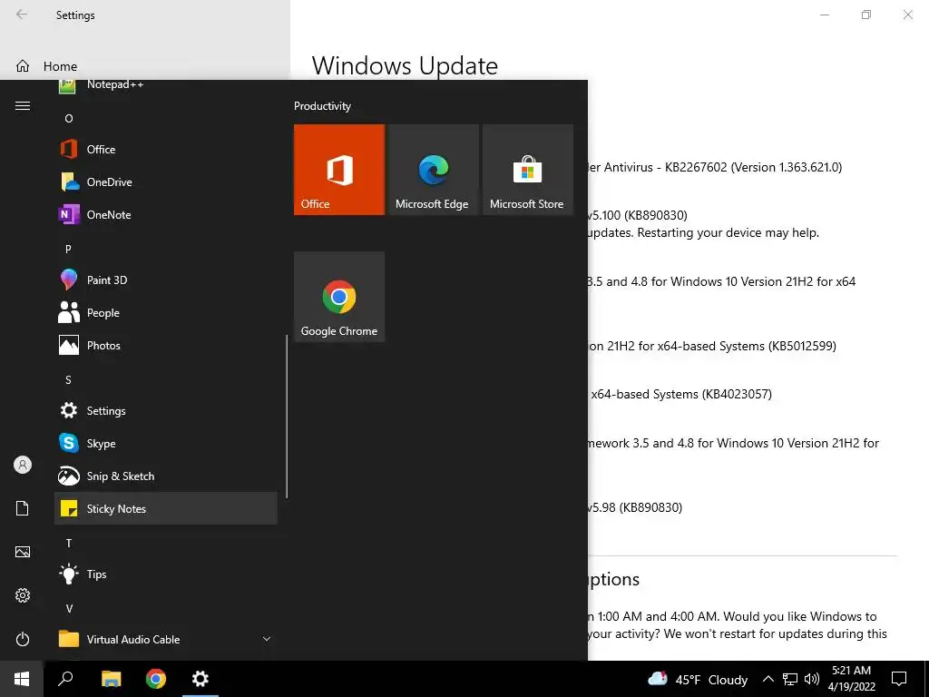This screenshot has height=697, width=929.
Task: Launch Skype from the app list
Action: (x=166, y=443)
